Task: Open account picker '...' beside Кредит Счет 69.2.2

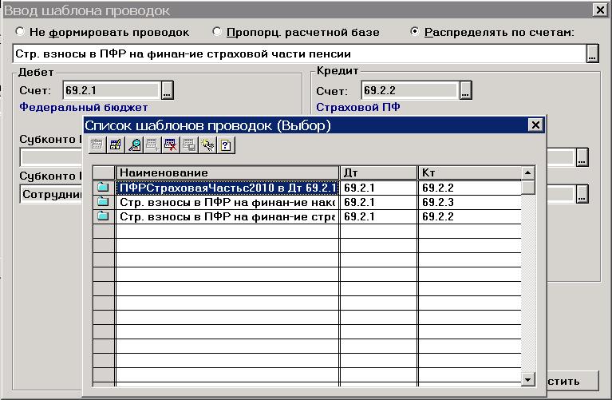Action: (465, 90)
